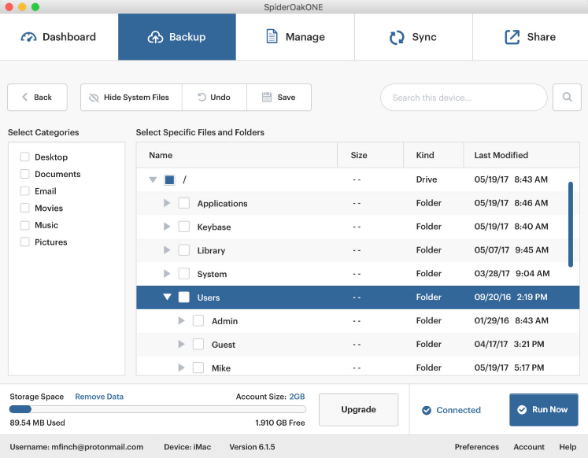The image size is (588, 458).
Task: Go to the Manage tab
Action: pyautogui.click(x=295, y=37)
